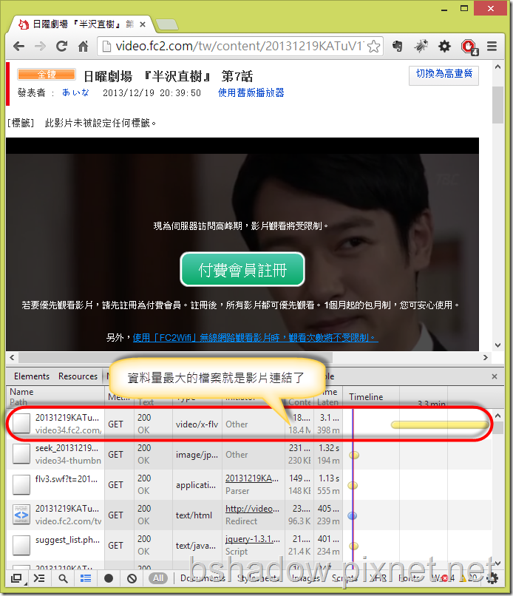Open a new browser tab

(167, 24)
